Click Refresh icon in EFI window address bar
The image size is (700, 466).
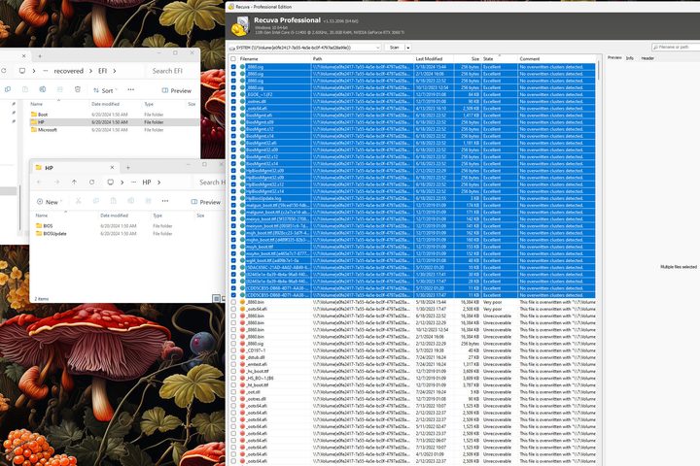[3, 71]
